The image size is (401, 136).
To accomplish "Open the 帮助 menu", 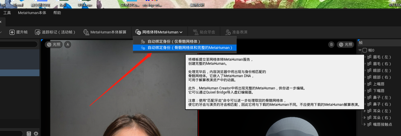I will (57, 13).
